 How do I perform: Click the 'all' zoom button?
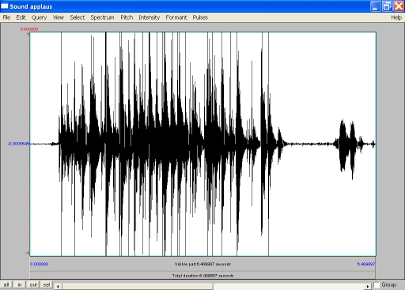[x=6, y=284]
